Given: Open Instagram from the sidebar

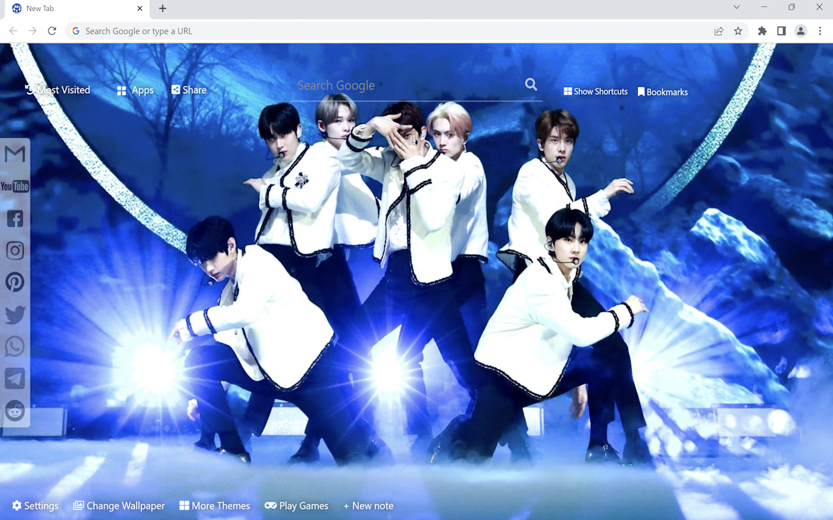Looking at the screenshot, I should tap(14, 250).
